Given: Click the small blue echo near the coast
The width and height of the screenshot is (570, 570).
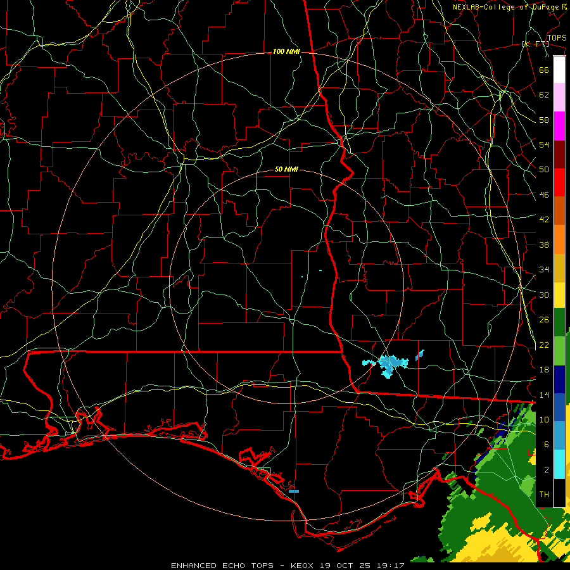Looking at the screenshot, I should 294,491.
